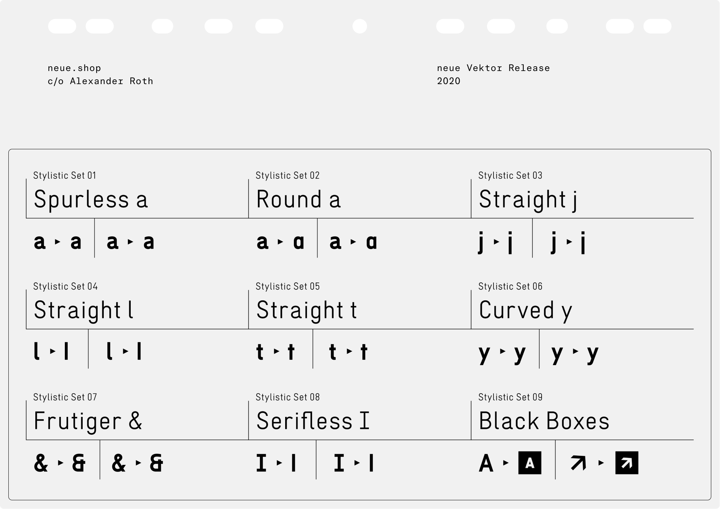This screenshot has width=720, height=509.
Task: Click the Black Boxes heading
Action: click(x=544, y=421)
